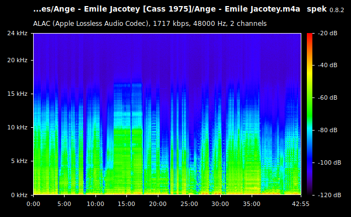The height and width of the screenshot is (217, 351).
Task: Click the '20:00' time axis label
Action: [x=158, y=204]
